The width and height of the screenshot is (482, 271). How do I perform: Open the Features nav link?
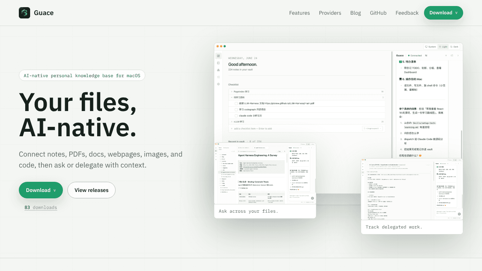299,13
